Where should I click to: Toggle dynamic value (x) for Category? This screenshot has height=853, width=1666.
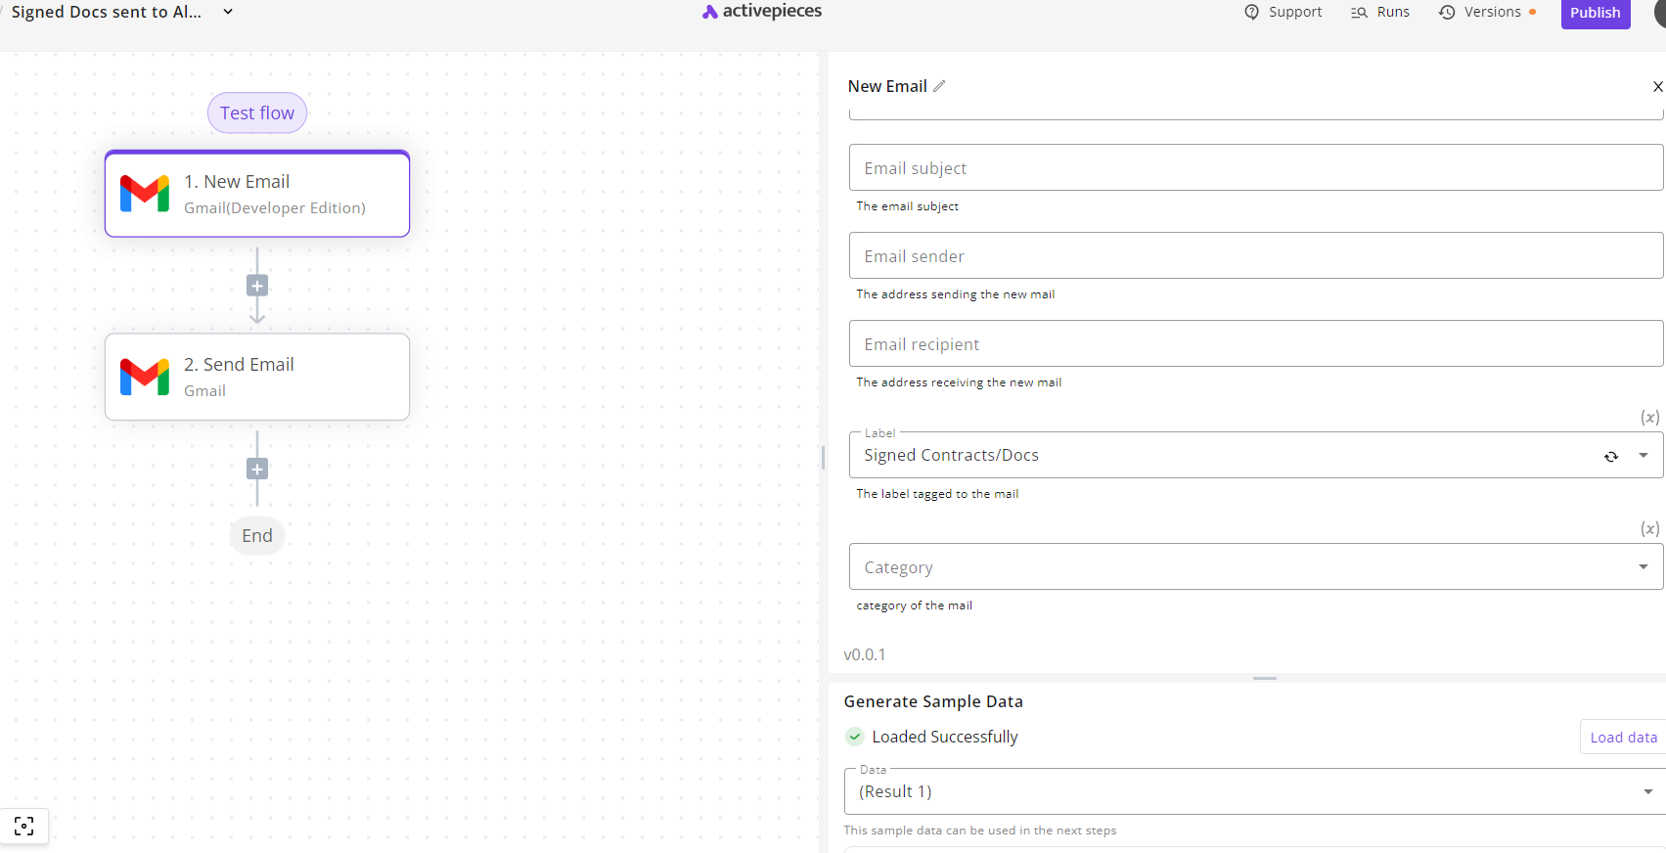(x=1649, y=528)
